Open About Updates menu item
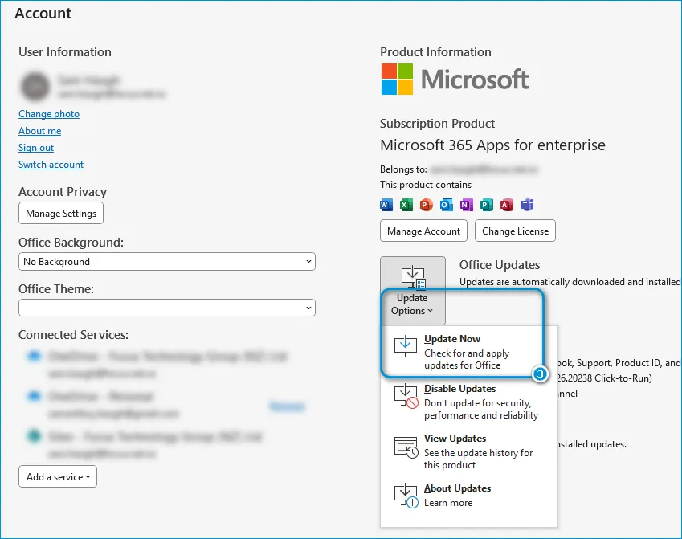Screen dimensions: 682x539 (456, 495)
